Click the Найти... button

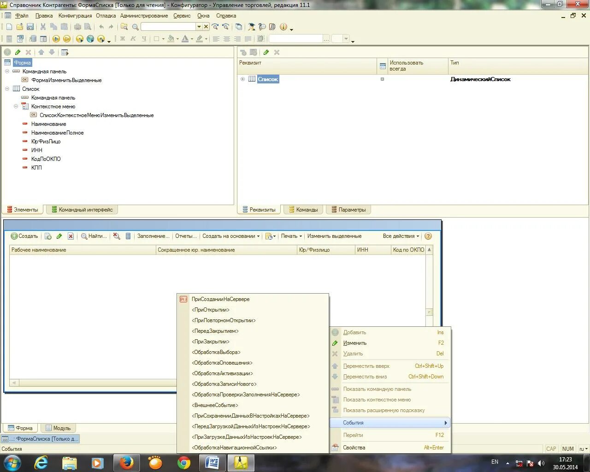click(x=94, y=236)
